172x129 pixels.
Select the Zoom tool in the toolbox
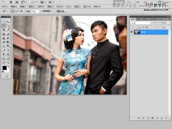(8, 63)
